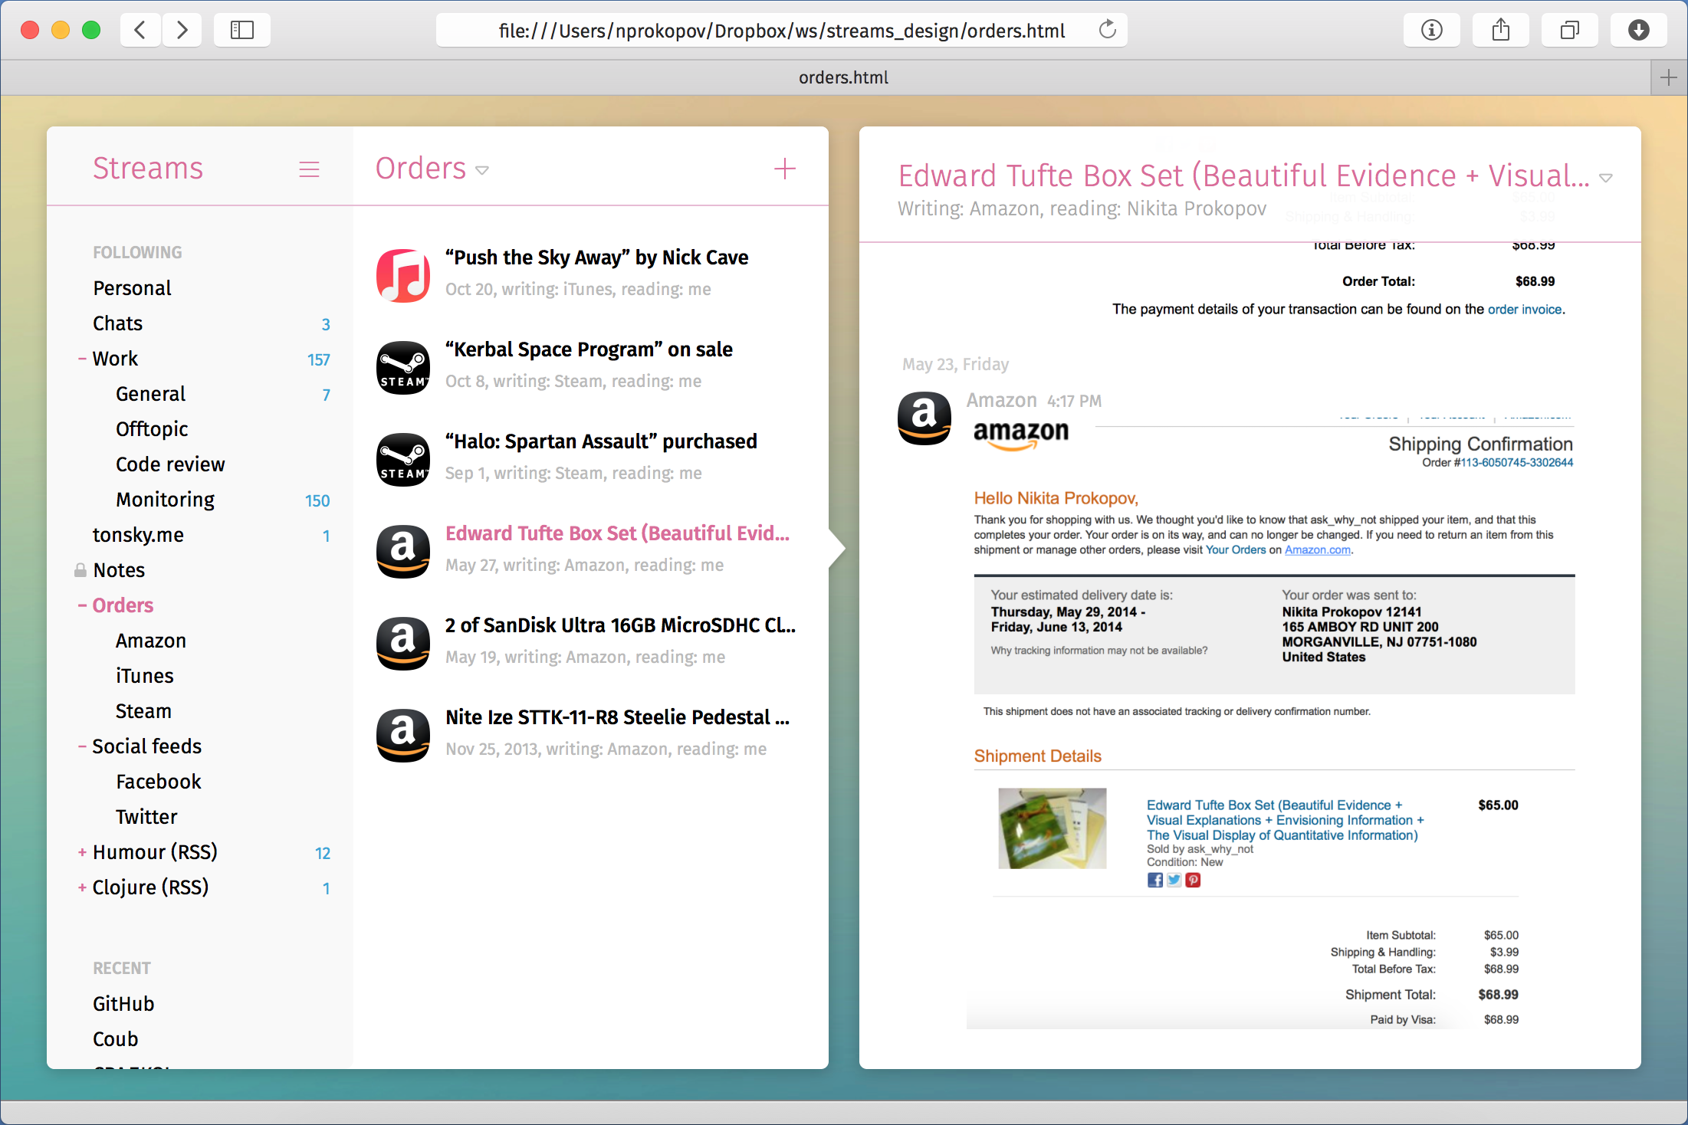
Task: Select the Monitoring stream
Action: click(165, 500)
